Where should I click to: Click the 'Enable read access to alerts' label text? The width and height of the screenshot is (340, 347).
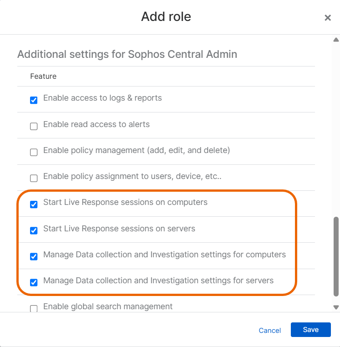tap(96, 124)
